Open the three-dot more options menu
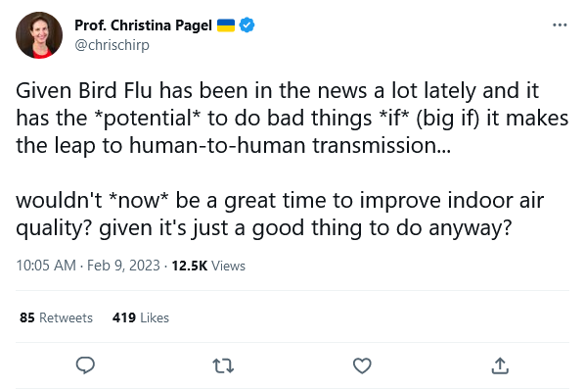The height and width of the screenshot is (389, 585). click(560, 25)
